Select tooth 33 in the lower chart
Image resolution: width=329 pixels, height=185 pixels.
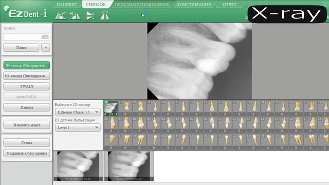pos(253,142)
